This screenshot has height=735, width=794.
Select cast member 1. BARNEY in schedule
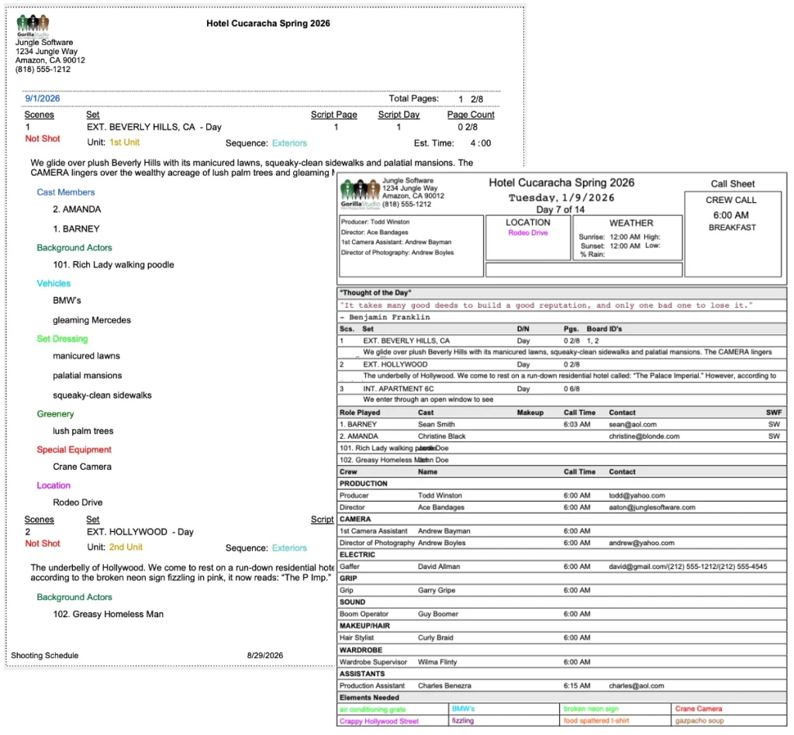(77, 229)
